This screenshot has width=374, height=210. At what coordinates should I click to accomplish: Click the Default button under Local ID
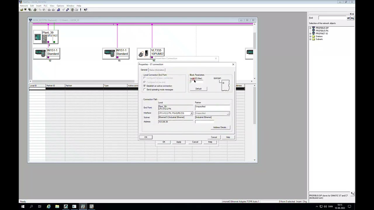198,89
